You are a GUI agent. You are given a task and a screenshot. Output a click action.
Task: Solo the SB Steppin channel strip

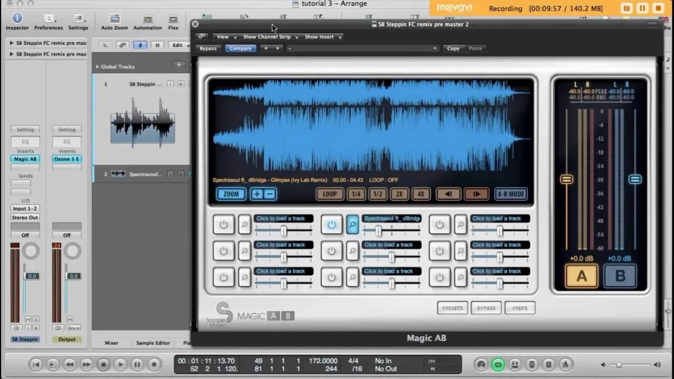pyautogui.click(x=36, y=320)
